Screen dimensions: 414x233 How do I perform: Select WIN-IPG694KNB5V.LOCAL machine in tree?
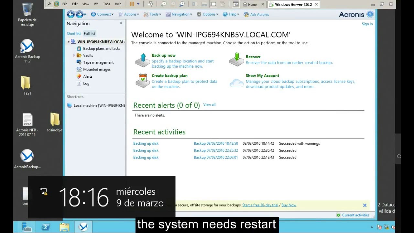coord(101,41)
